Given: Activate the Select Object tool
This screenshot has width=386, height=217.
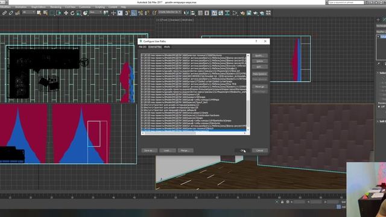Looking at the screenshot, I should tap(39, 13).
